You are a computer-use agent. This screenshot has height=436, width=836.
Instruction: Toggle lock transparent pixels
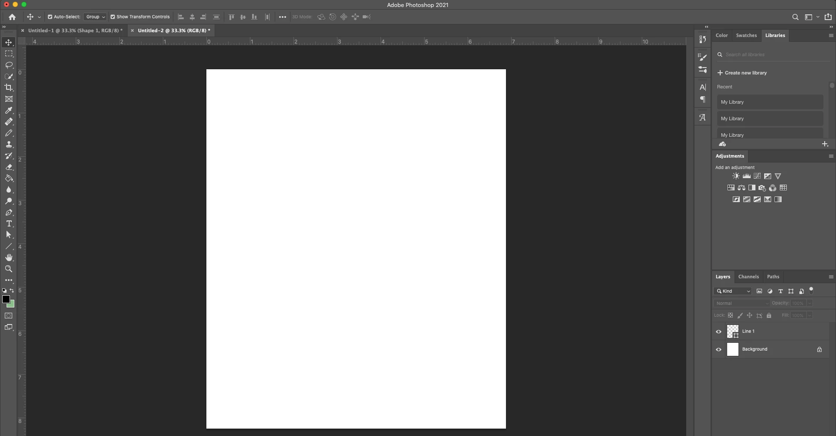(730, 315)
